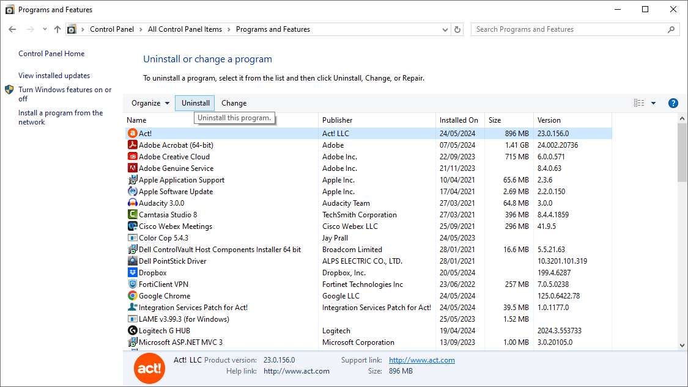Click the Uninstall button
688x387 pixels.
194,103
